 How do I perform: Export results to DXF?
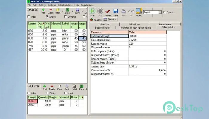[x=131, y=13]
